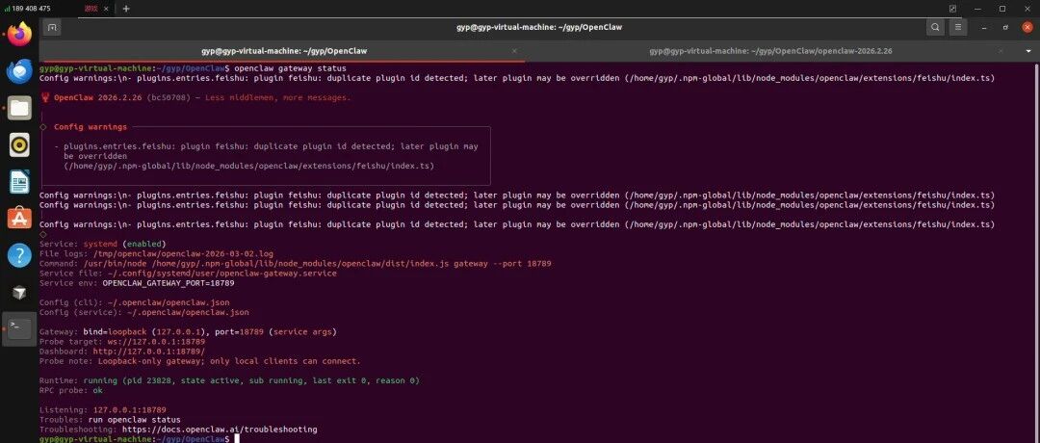This screenshot has height=443, width=1040.
Task: Click signal strength icon beside 189 408 475
Action: pyautogui.click(x=7, y=9)
